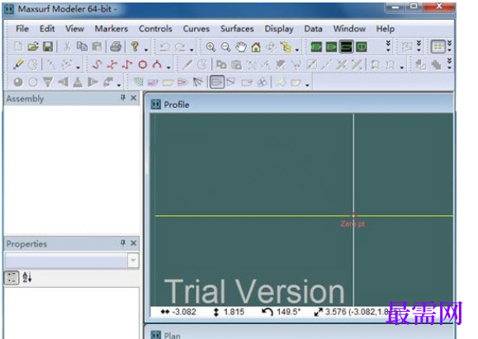Screen dimensions: 478x339
Task: Click the Zoom In magnifier icon
Action: tap(211, 47)
